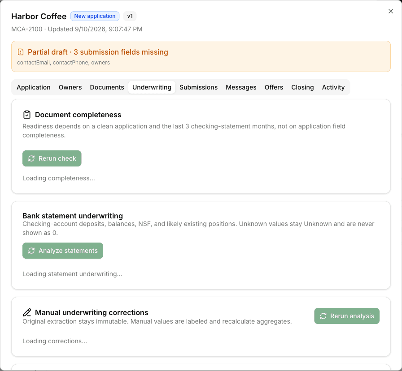
Task: Click the MCA-2100 updated timestamp line
Action: 77,29
